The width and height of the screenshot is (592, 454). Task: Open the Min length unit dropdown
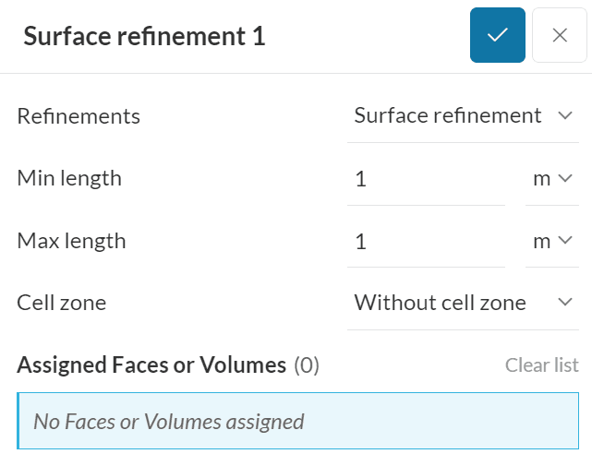click(x=552, y=178)
